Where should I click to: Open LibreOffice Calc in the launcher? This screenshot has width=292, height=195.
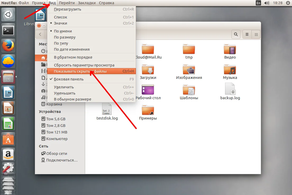tap(8, 124)
